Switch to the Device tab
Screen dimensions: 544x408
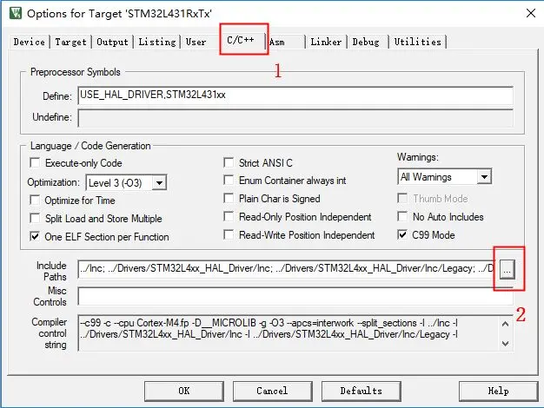pos(30,42)
